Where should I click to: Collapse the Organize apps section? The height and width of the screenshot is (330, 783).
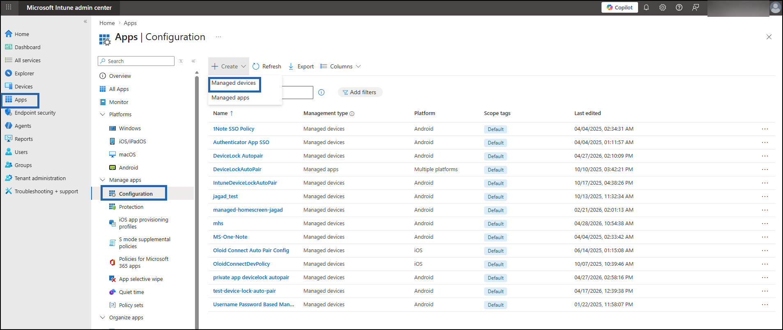click(x=103, y=317)
